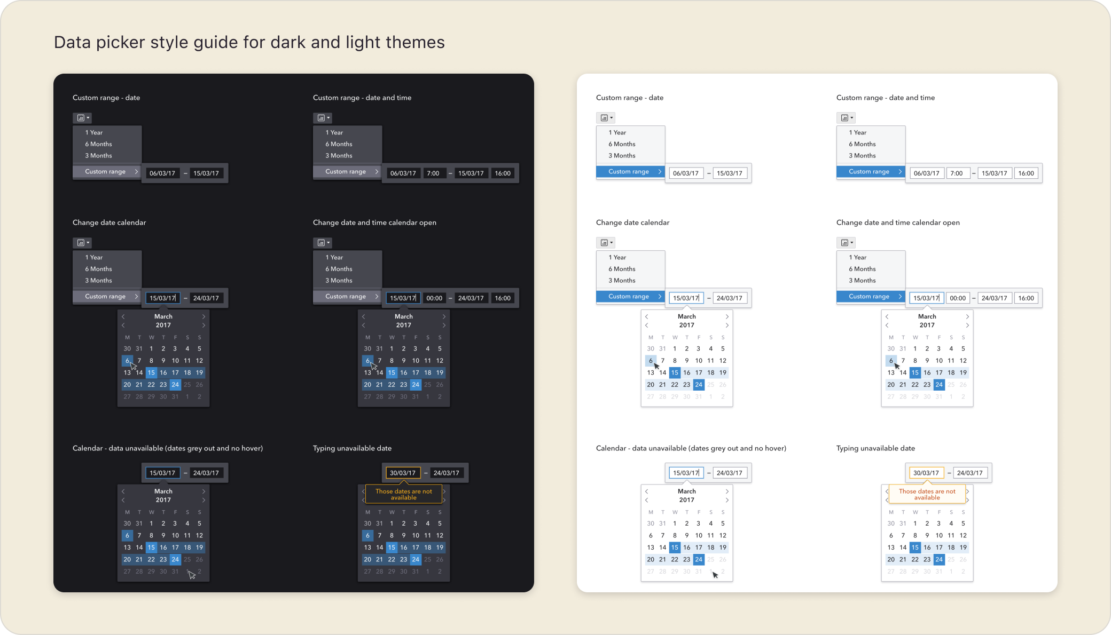This screenshot has width=1111, height=635.
Task: Click calendar icon under dark 'Change date and time calendar open'
Action: [323, 243]
